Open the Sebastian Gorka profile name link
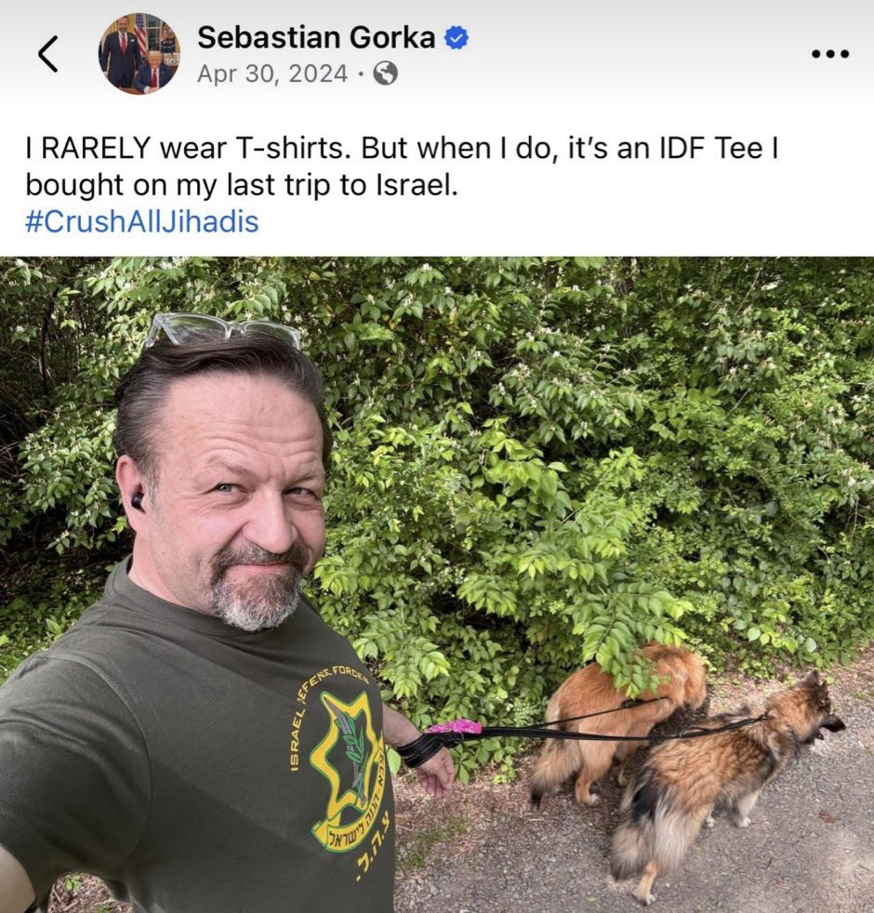Viewport: 874px width, 913px height. (316, 38)
